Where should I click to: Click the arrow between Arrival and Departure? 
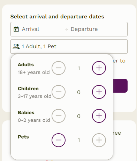pyautogui.click(x=66, y=29)
